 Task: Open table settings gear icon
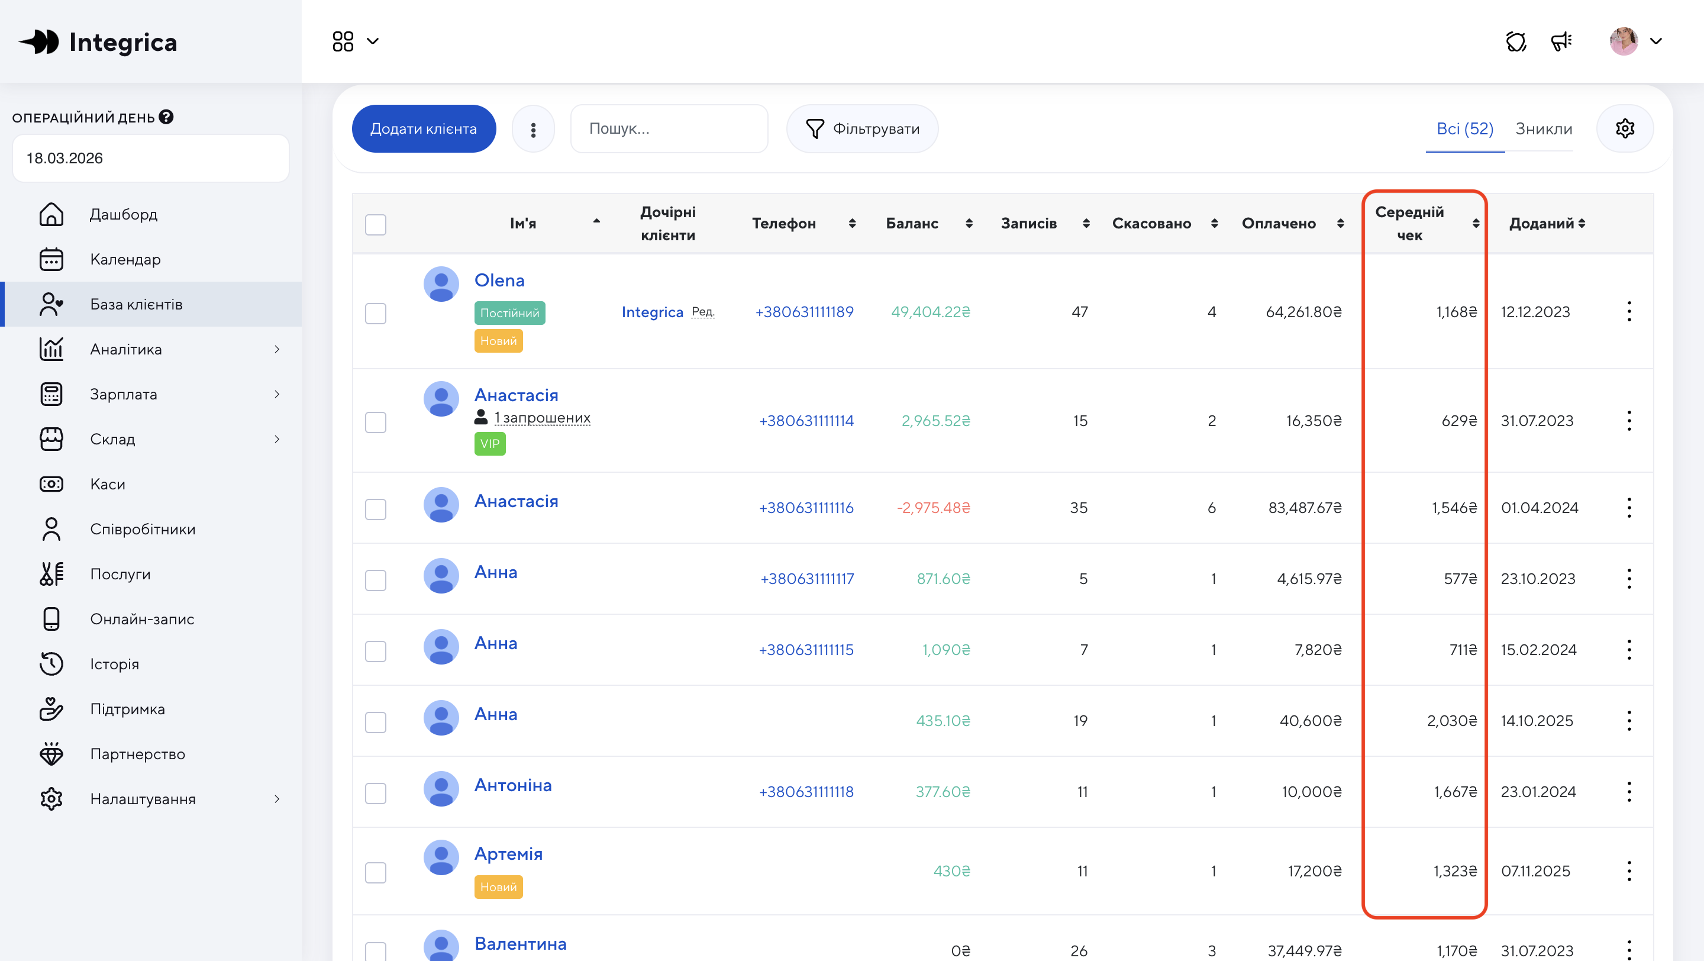pos(1625,128)
